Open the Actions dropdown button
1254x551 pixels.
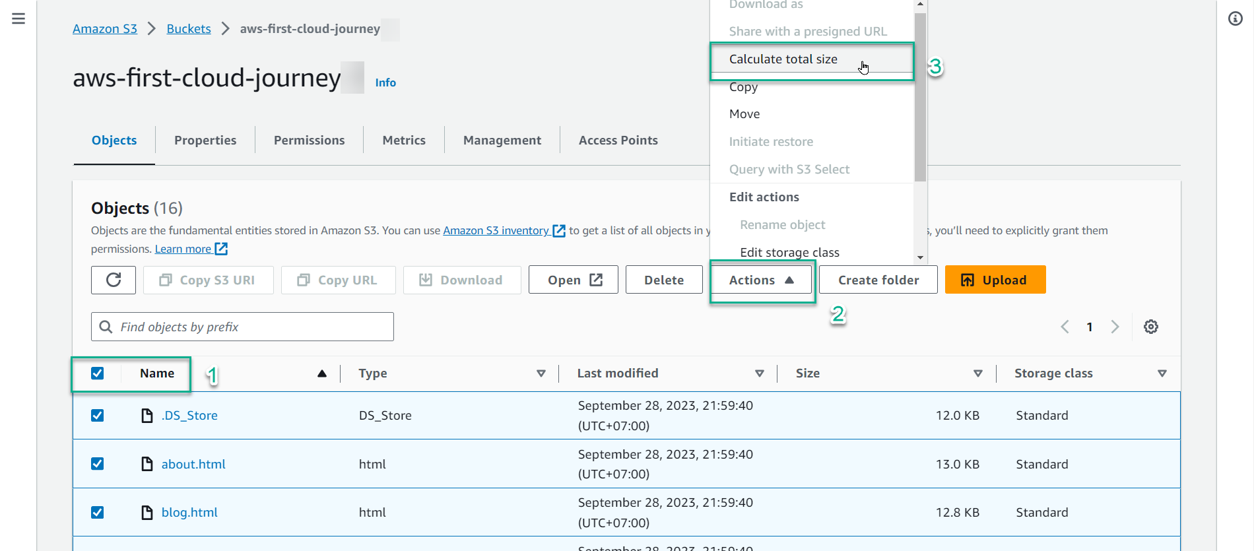761,280
